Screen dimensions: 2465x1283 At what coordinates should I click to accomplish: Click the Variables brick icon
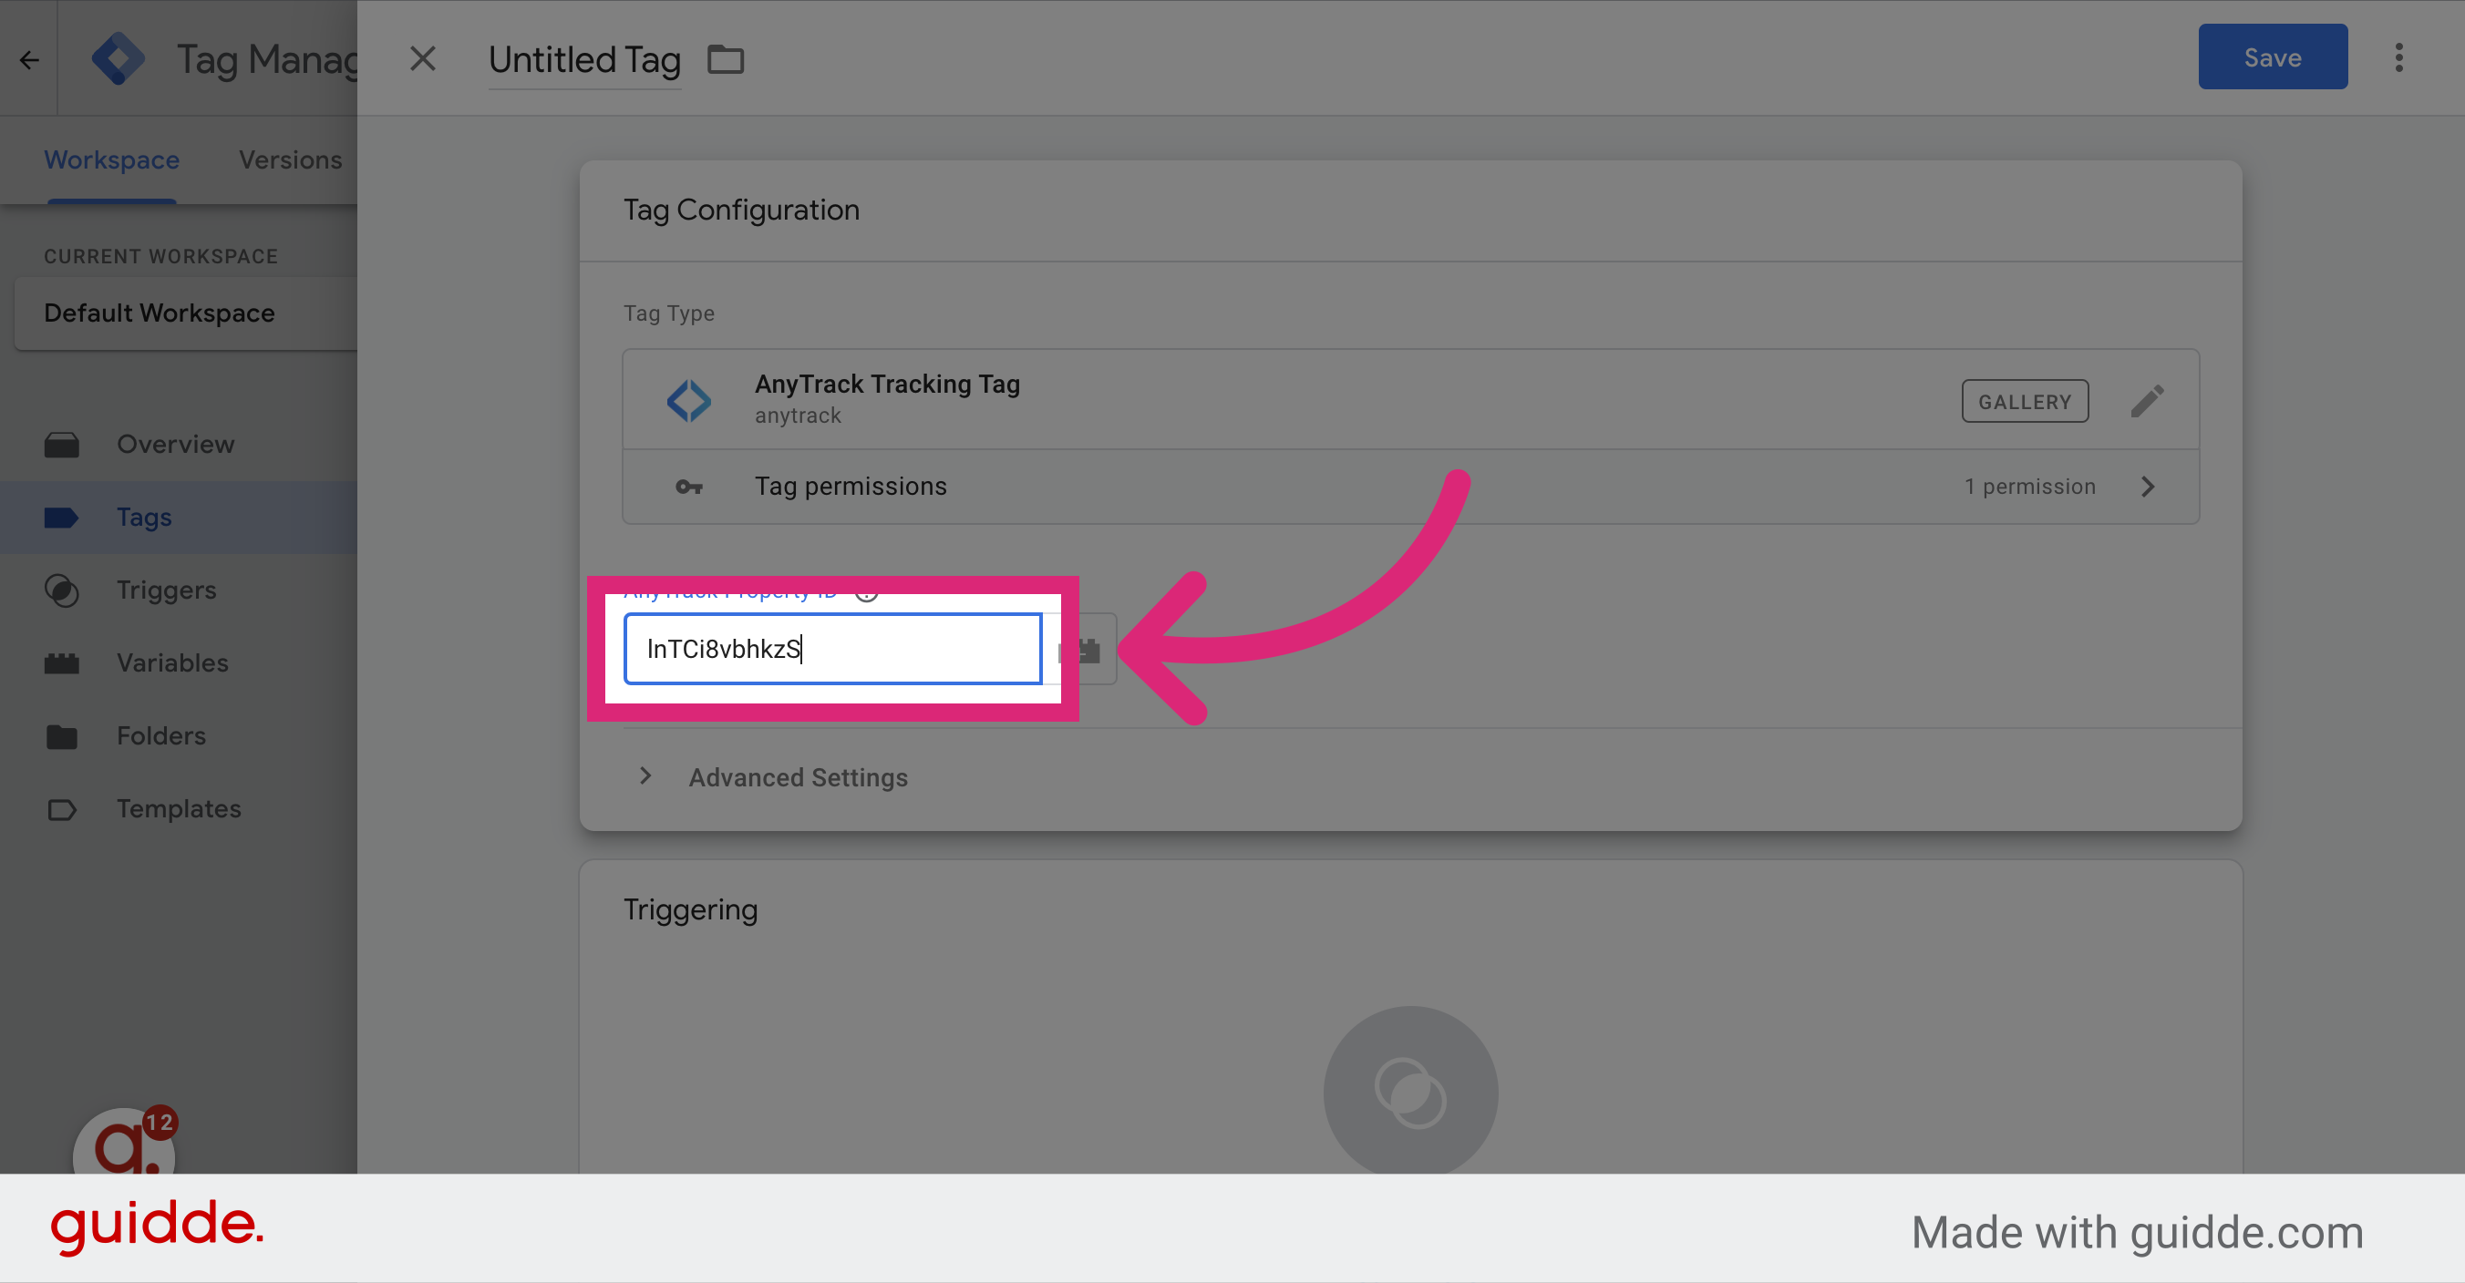62,663
